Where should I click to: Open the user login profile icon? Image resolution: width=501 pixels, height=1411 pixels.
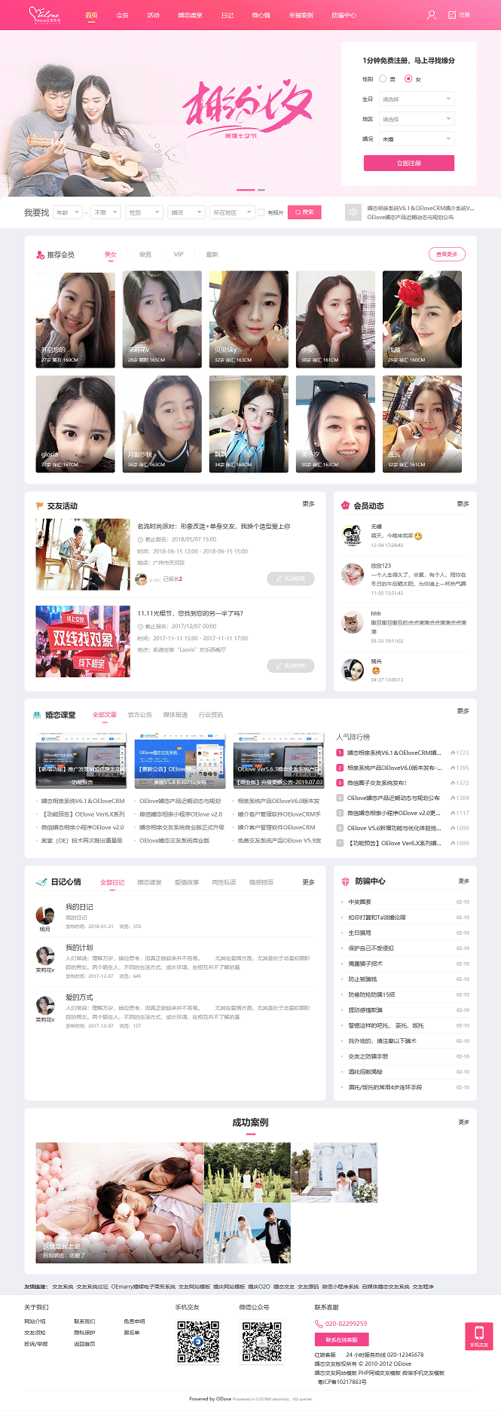coord(432,15)
